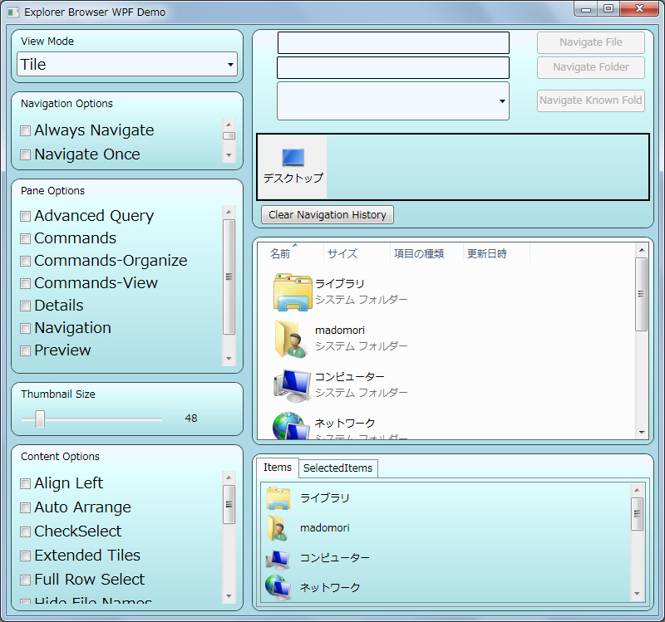Switch to the Items tab
The width and height of the screenshot is (665, 622).
[x=278, y=468]
